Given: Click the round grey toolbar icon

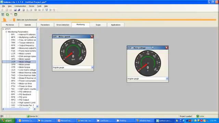Looking at the screenshot, I should (36, 10).
